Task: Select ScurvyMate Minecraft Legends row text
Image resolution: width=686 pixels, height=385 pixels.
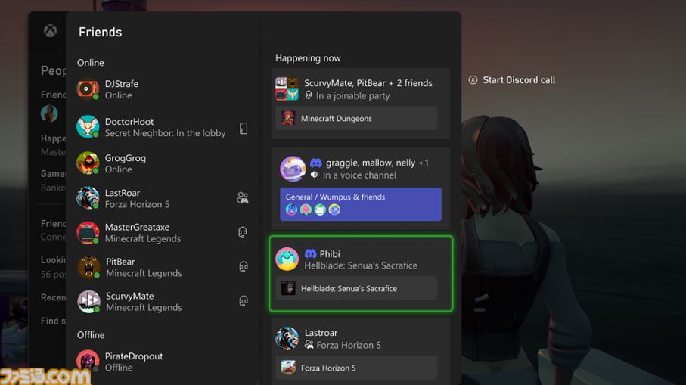Action: (144, 302)
